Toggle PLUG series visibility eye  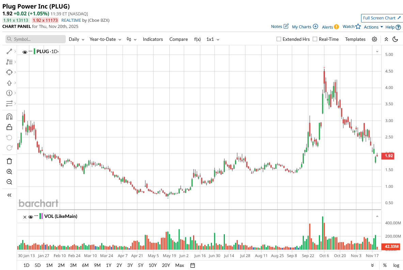coord(25,52)
